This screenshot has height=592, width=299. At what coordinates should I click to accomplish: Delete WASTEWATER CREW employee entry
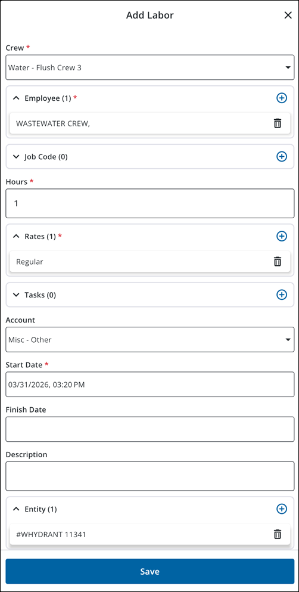pyautogui.click(x=278, y=123)
